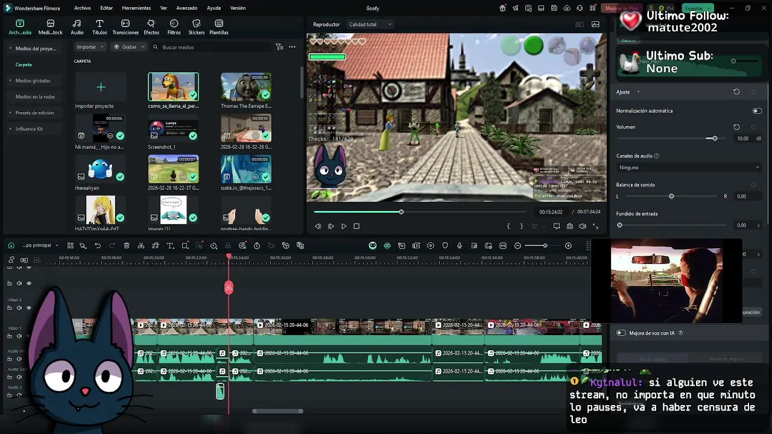Select therealryan media thumbnail
The height and width of the screenshot is (434, 772).
pos(100,169)
